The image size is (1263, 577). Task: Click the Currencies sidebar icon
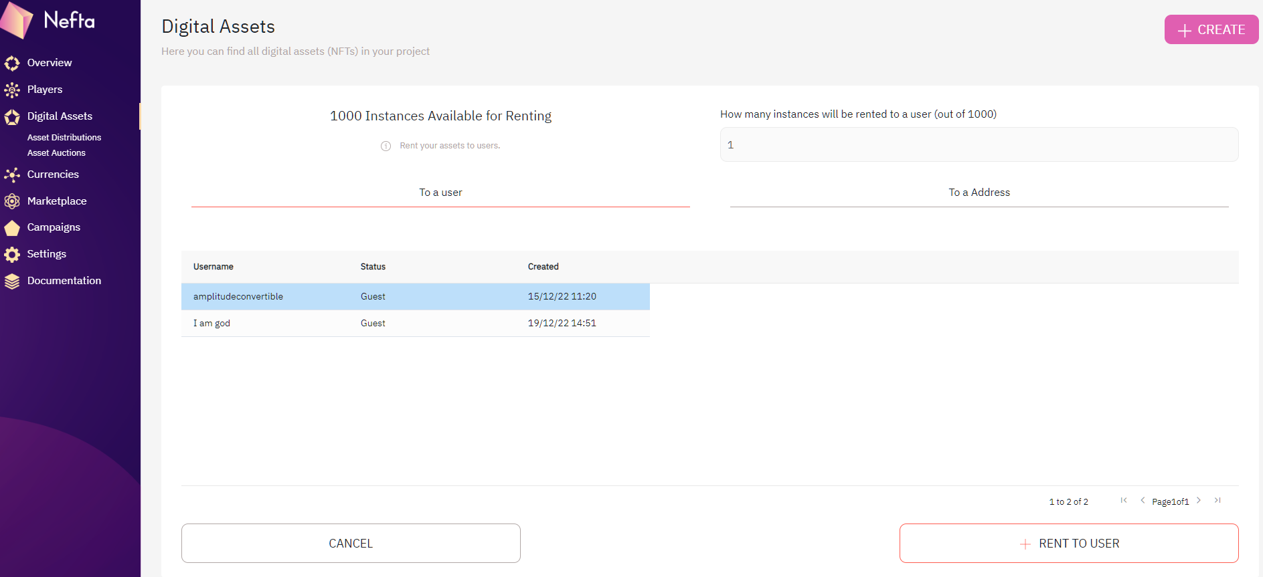click(x=12, y=175)
